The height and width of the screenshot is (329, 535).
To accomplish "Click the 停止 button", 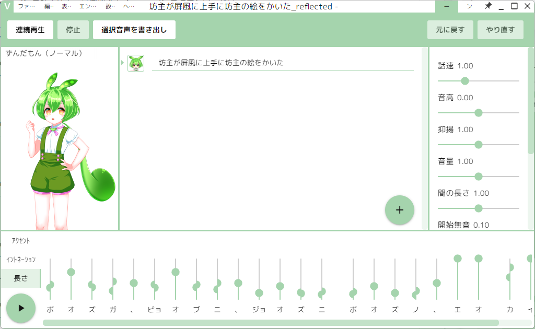I will click(73, 30).
